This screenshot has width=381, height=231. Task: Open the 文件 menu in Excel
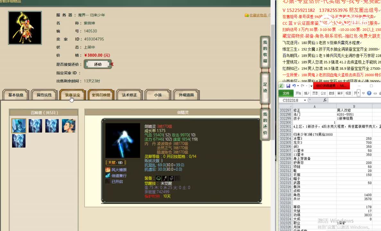286,93
